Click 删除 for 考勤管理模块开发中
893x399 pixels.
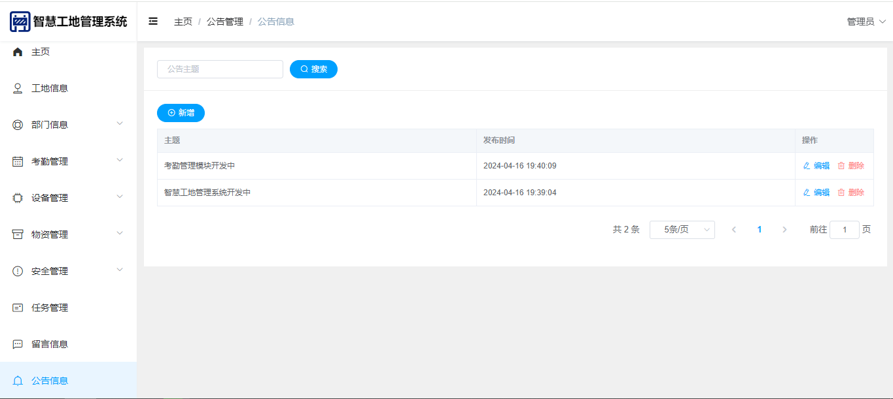pyautogui.click(x=851, y=166)
